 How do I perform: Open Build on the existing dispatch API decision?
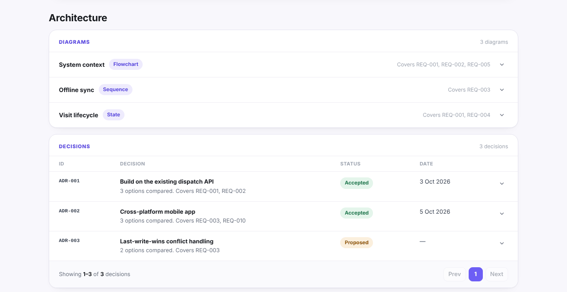[x=167, y=182]
